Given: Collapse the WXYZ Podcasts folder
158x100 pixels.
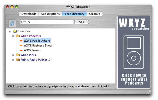Looking at the screenshot, I should [13, 36].
